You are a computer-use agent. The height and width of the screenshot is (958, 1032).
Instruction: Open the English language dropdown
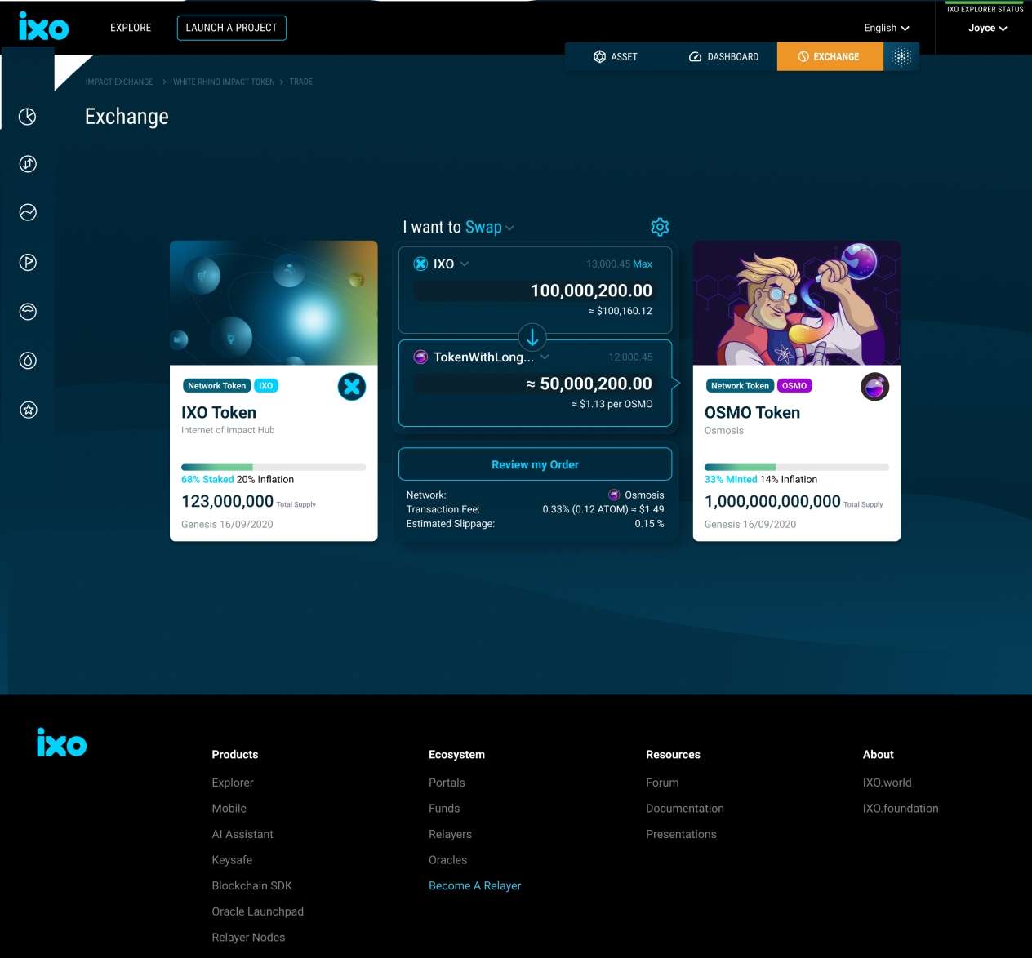(x=887, y=28)
